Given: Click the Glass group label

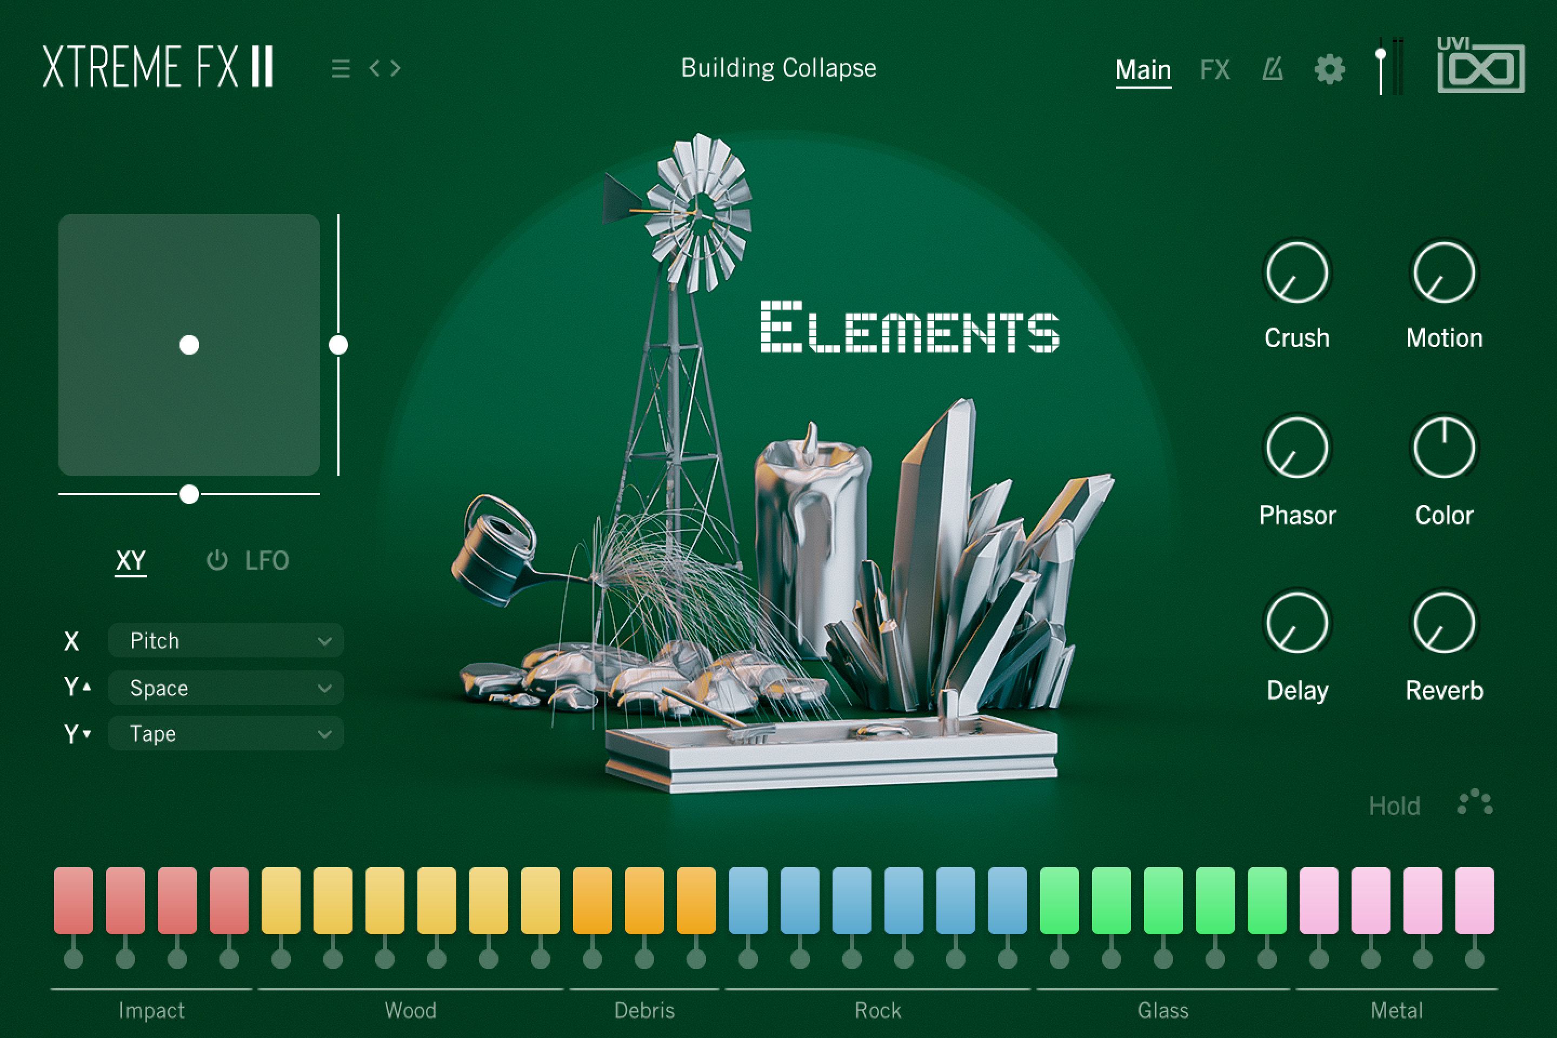Looking at the screenshot, I should pos(1163,1010).
